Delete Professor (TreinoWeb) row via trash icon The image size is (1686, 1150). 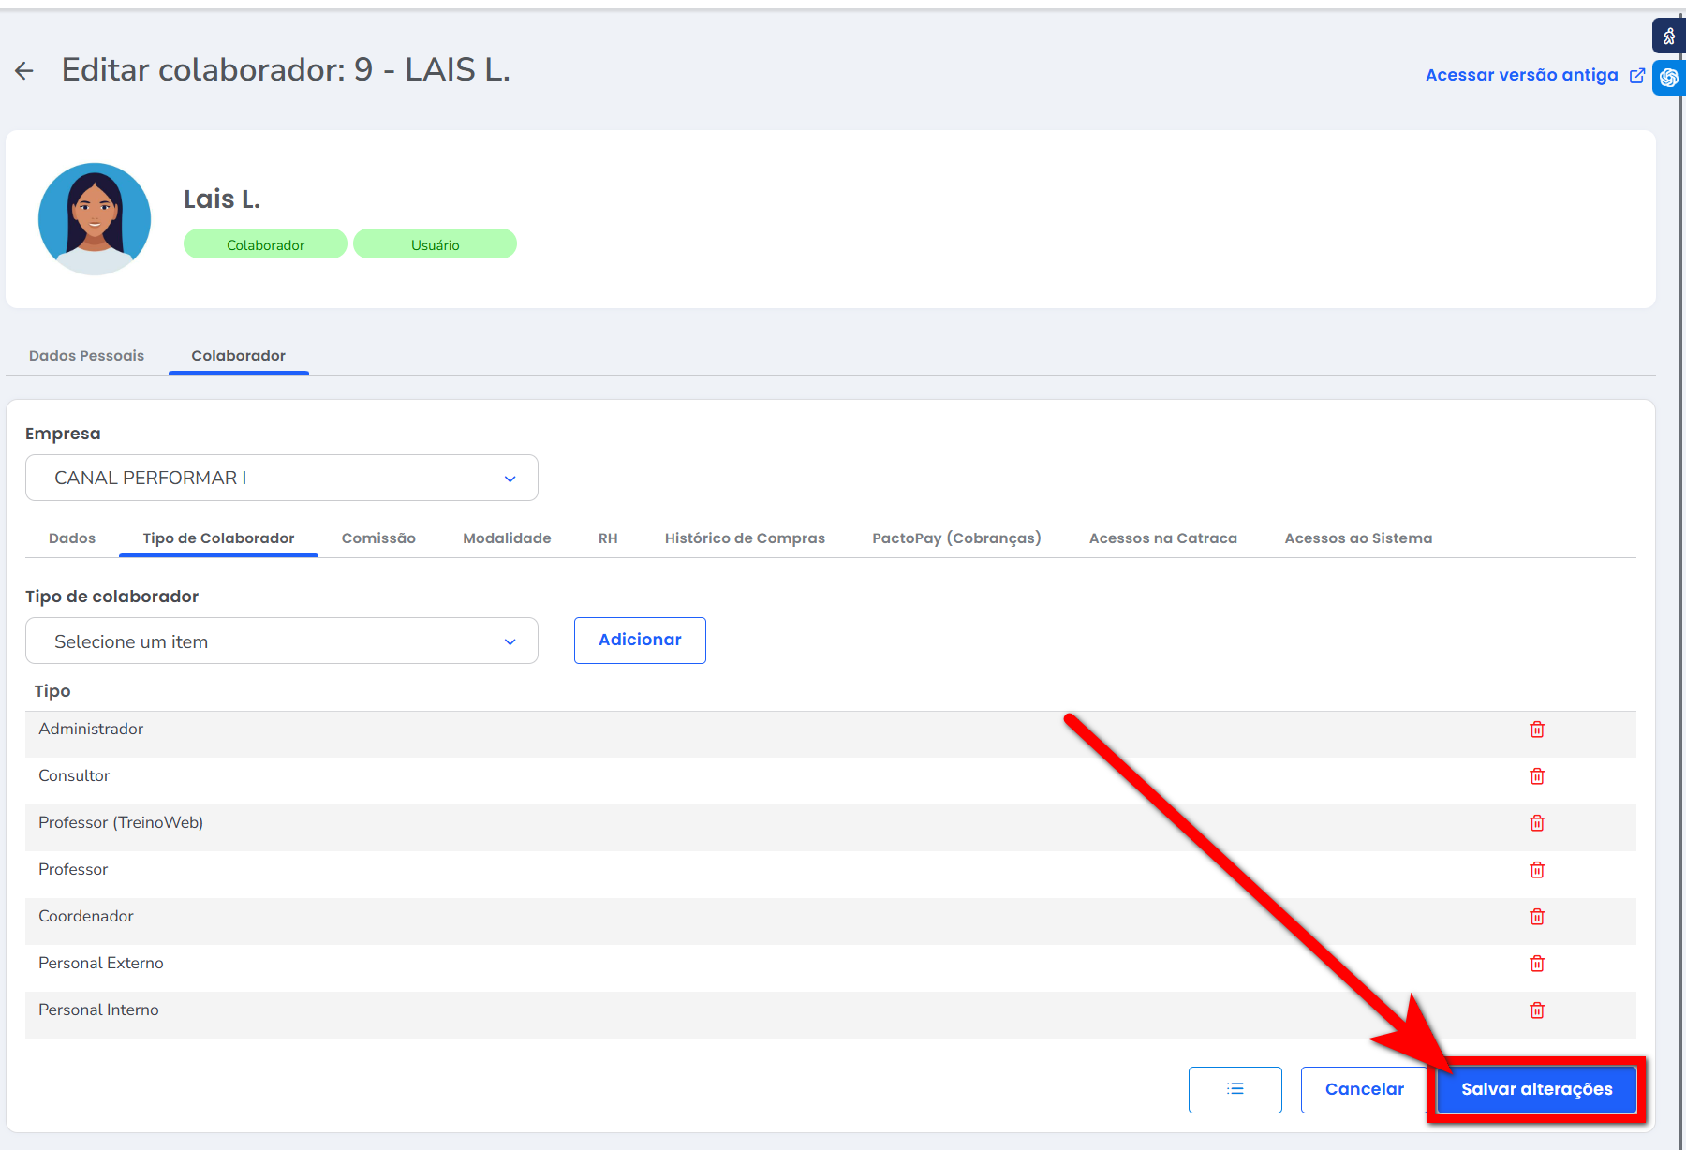tap(1537, 823)
